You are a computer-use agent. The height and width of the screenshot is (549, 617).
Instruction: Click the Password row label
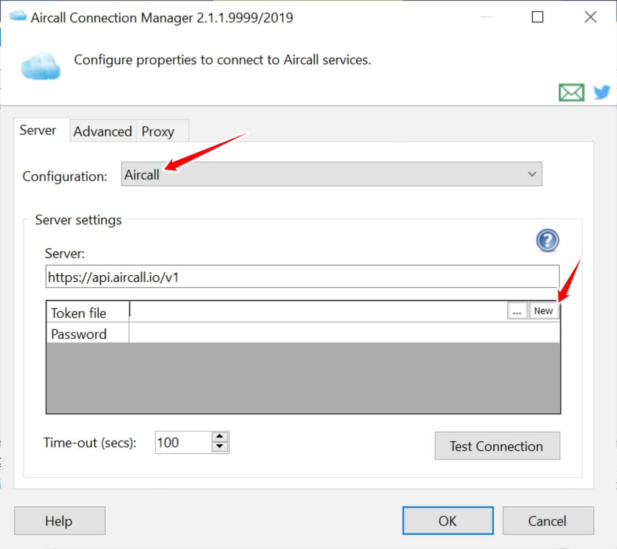tap(79, 334)
